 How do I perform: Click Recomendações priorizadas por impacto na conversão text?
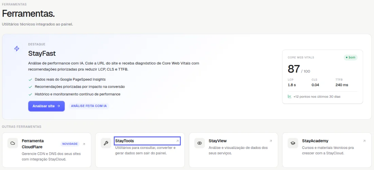pos(80,87)
